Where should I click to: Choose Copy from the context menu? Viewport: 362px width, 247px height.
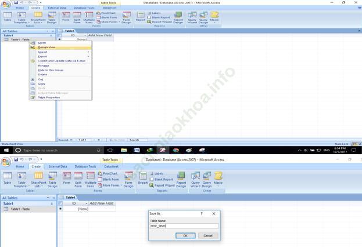coord(60,84)
